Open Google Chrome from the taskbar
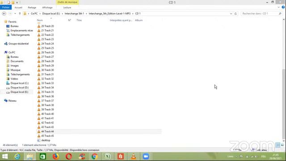The image size is (286, 161). pyautogui.click(x=94, y=157)
